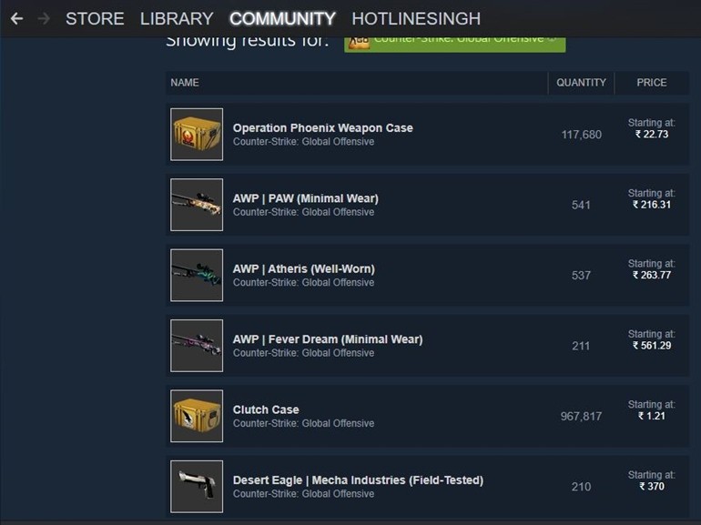Open the Desert Eagle | Mecha Industries listing
The image size is (701, 525).
[x=358, y=480]
